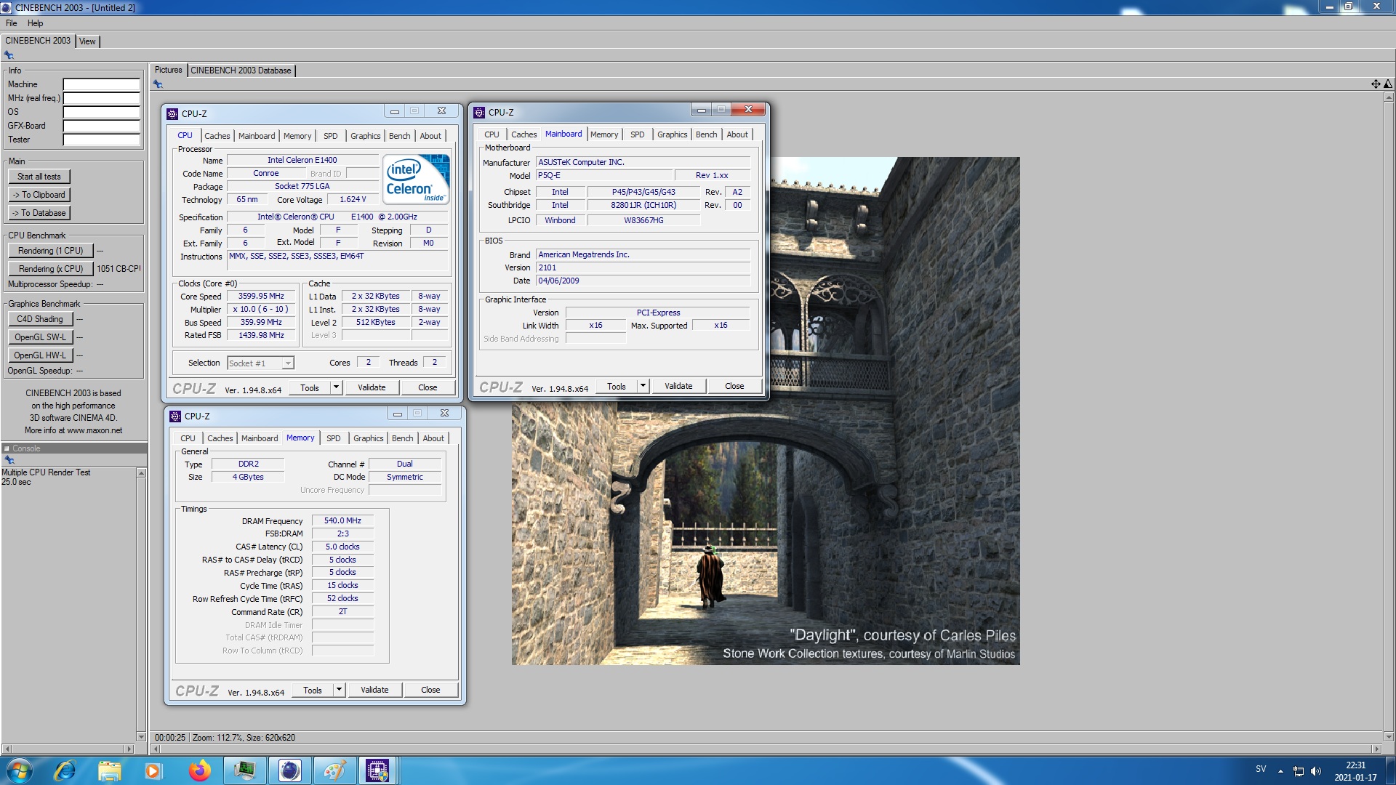Image resolution: width=1396 pixels, height=785 pixels.
Task: Open Windows Explorer folder icon on taskbar
Action: pos(109,770)
